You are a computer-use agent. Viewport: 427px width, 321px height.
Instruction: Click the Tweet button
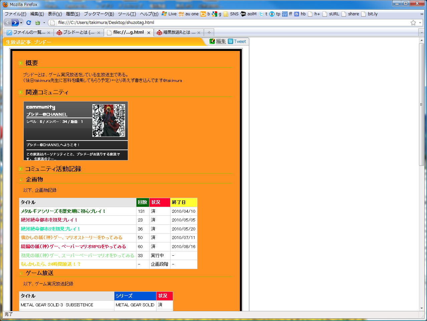point(237,41)
